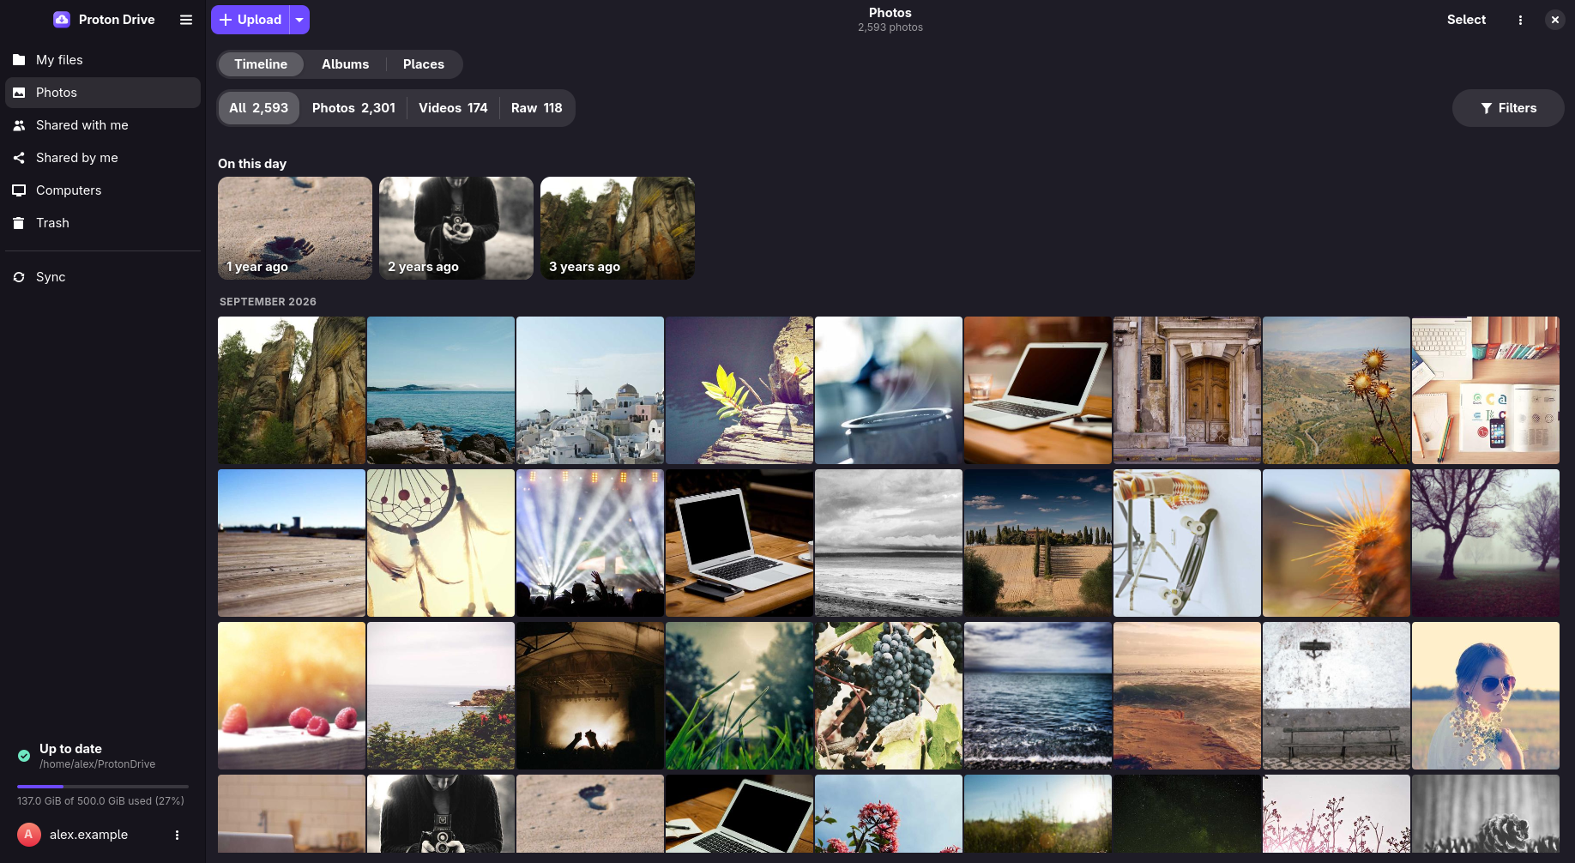This screenshot has width=1575, height=863.
Task: Open the 1 year ago memory
Action: (295, 228)
